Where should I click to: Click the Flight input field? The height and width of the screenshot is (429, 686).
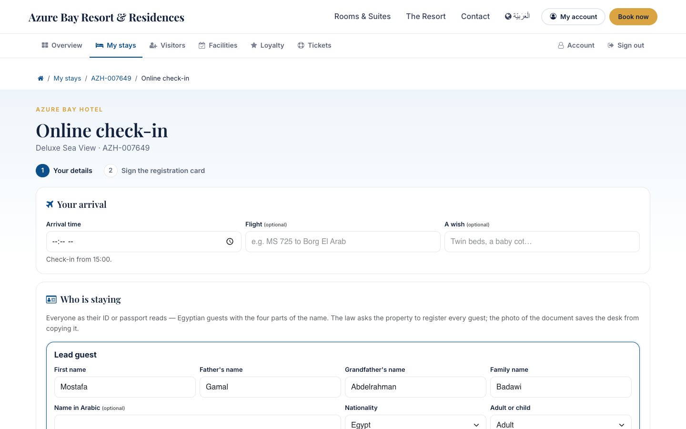pyautogui.click(x=343, y=242)
